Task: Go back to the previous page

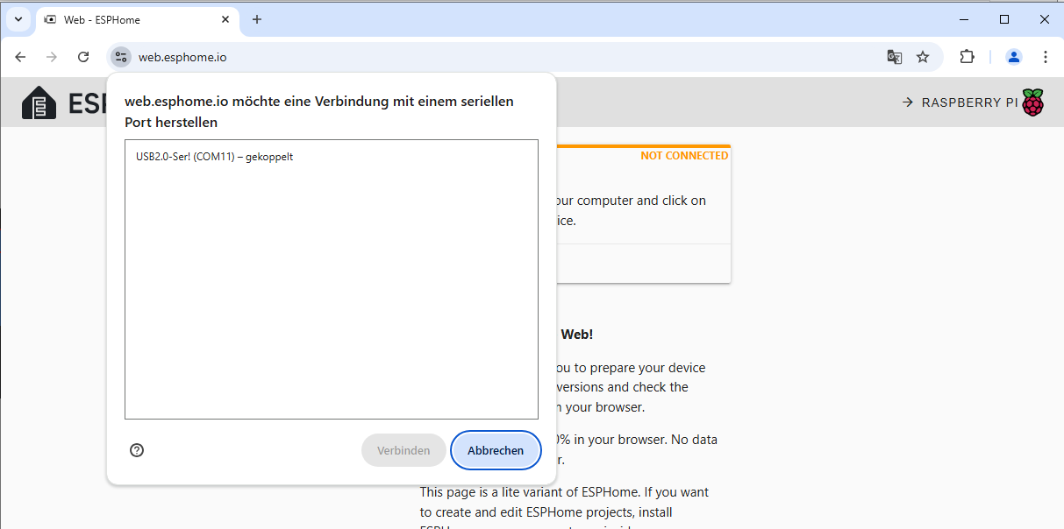Action: 21,57
